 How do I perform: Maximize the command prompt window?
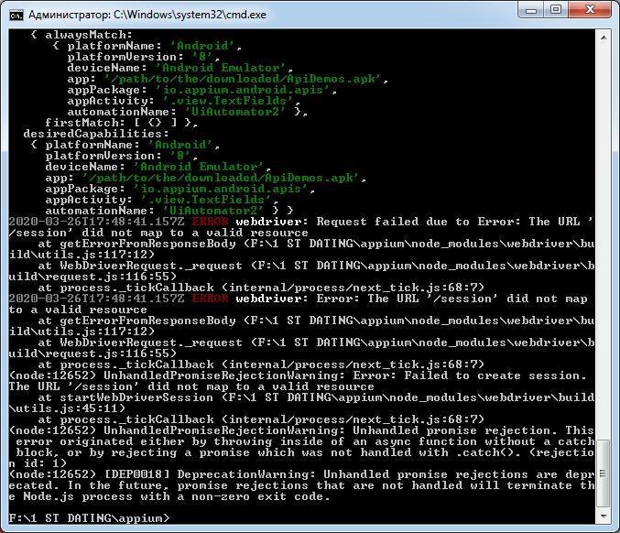pyautogui.click(x=556, y=10)
